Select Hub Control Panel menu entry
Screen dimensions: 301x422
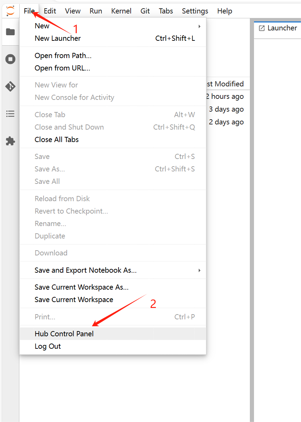(x=64, y=334)
